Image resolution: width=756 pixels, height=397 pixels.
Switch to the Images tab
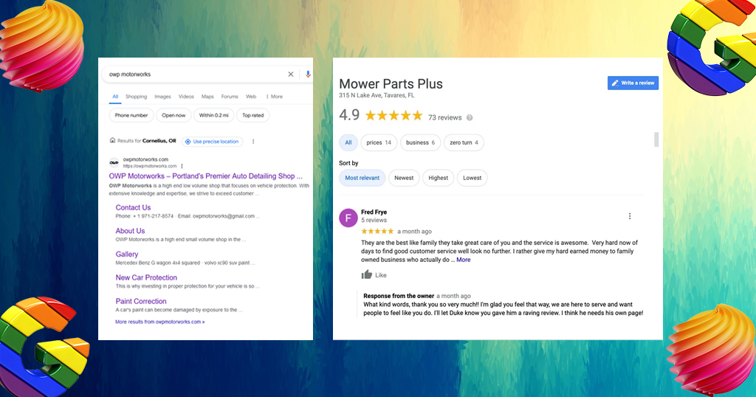pos(162,97)
